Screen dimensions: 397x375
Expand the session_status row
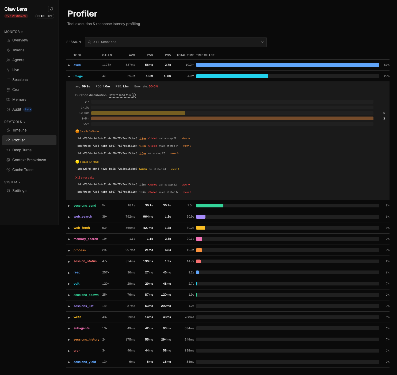click(x=69, y=261)
